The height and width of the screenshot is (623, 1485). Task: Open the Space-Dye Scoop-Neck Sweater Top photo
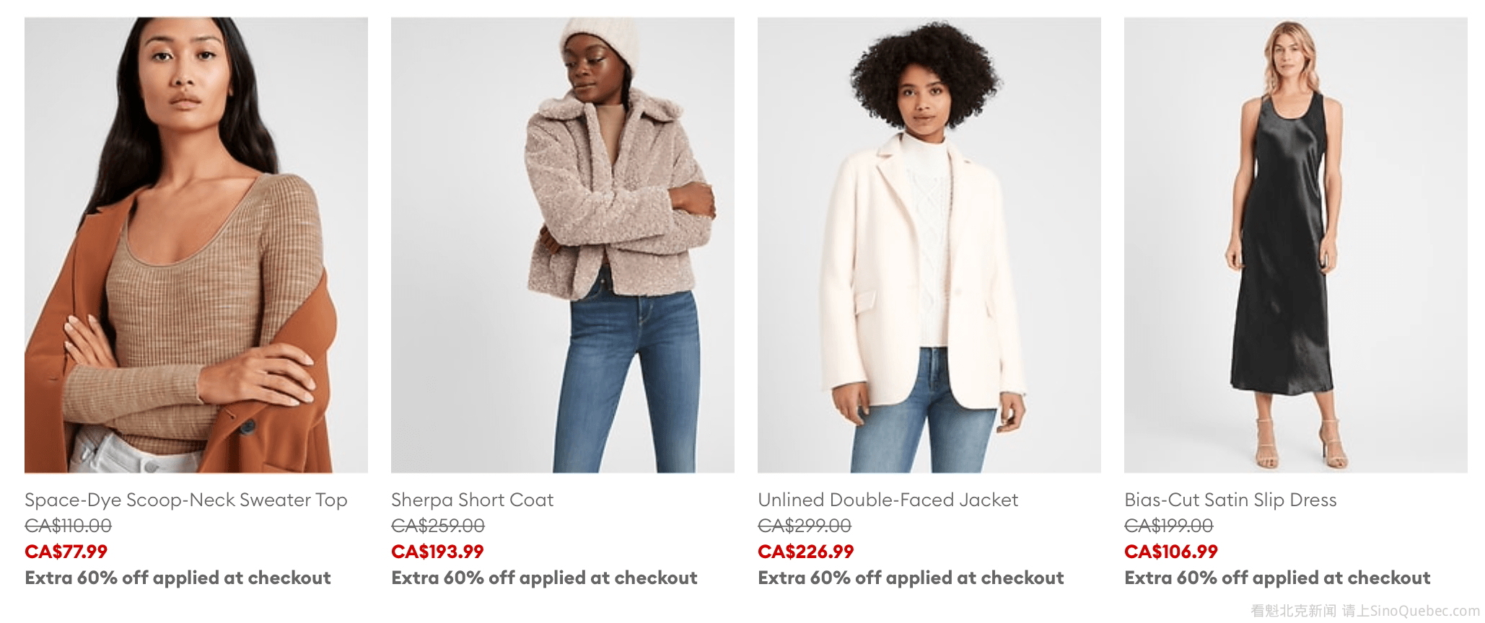(x=196, y=245)
